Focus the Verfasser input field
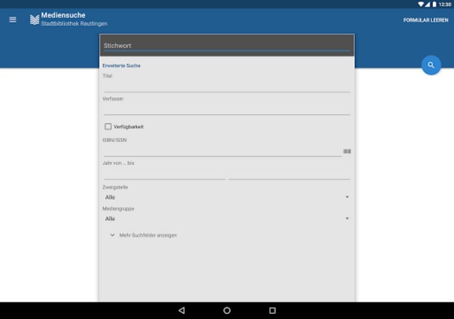Image resolution: width=454 pixels, height=319 pixels. pos(226,109)
